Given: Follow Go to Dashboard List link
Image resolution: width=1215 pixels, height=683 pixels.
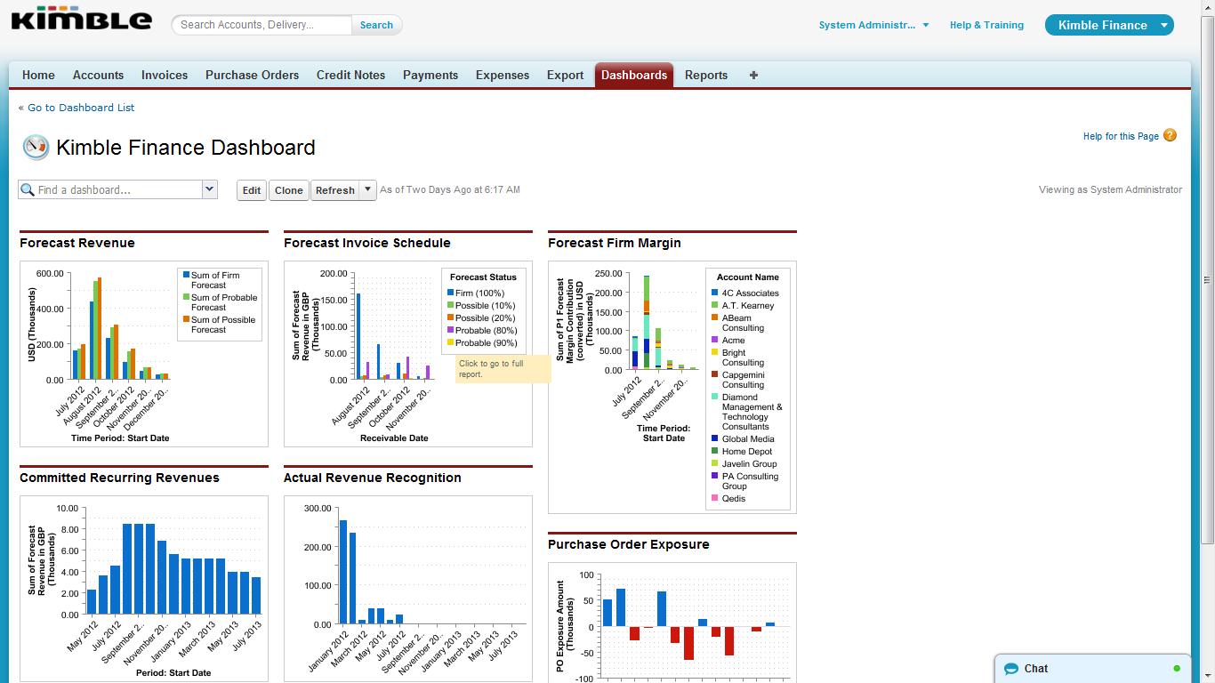Looking at the screenshot, I should coord(81,108).
